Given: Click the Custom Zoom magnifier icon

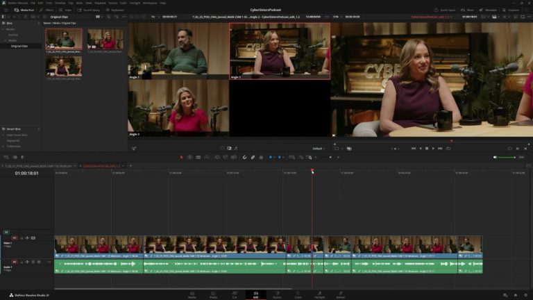Looking at the screenshot, I should [x=309, y=157].
